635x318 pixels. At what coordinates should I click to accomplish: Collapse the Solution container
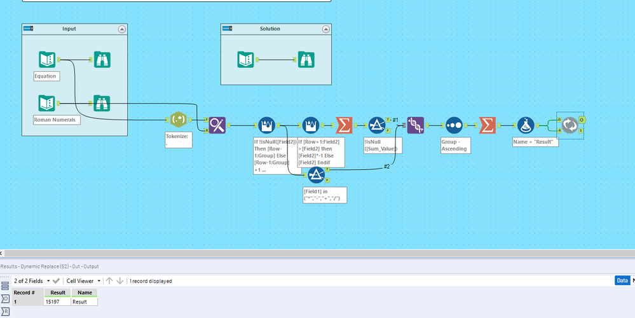click(325, 29)
